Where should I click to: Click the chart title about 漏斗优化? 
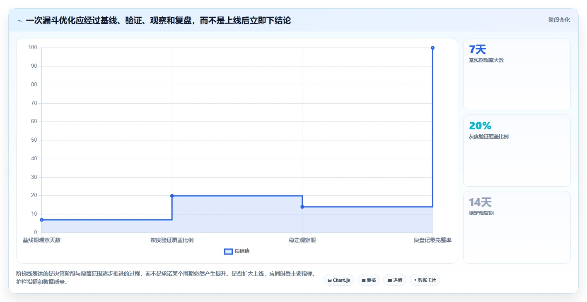tap(158, 20)
